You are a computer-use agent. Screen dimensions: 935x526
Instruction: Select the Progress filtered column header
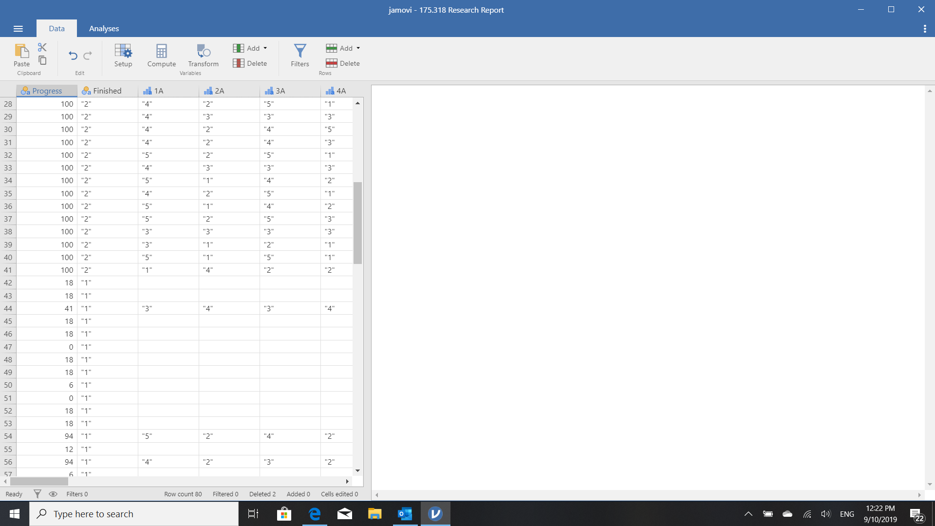pos(46,91)
